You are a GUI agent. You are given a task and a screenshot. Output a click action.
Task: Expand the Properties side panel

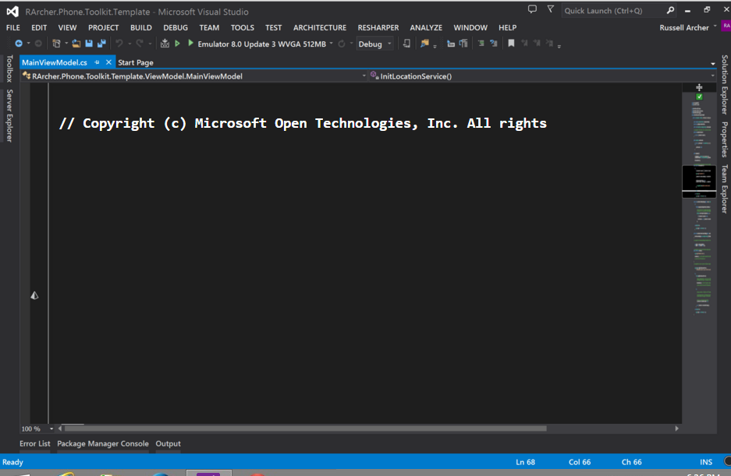coord(725,139)
